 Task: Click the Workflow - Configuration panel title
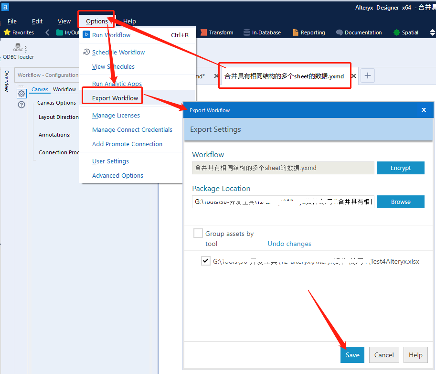(48, 75)
